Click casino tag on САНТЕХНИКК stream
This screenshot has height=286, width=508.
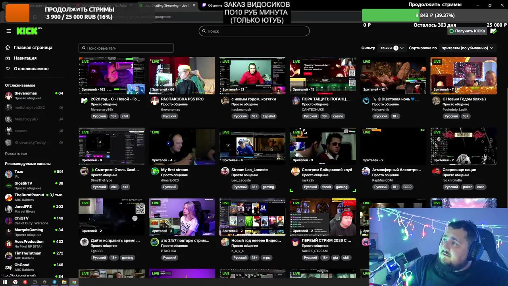point(338,116)
